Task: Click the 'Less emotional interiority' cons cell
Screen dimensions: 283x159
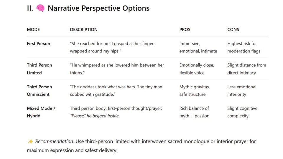Action: 242,90
